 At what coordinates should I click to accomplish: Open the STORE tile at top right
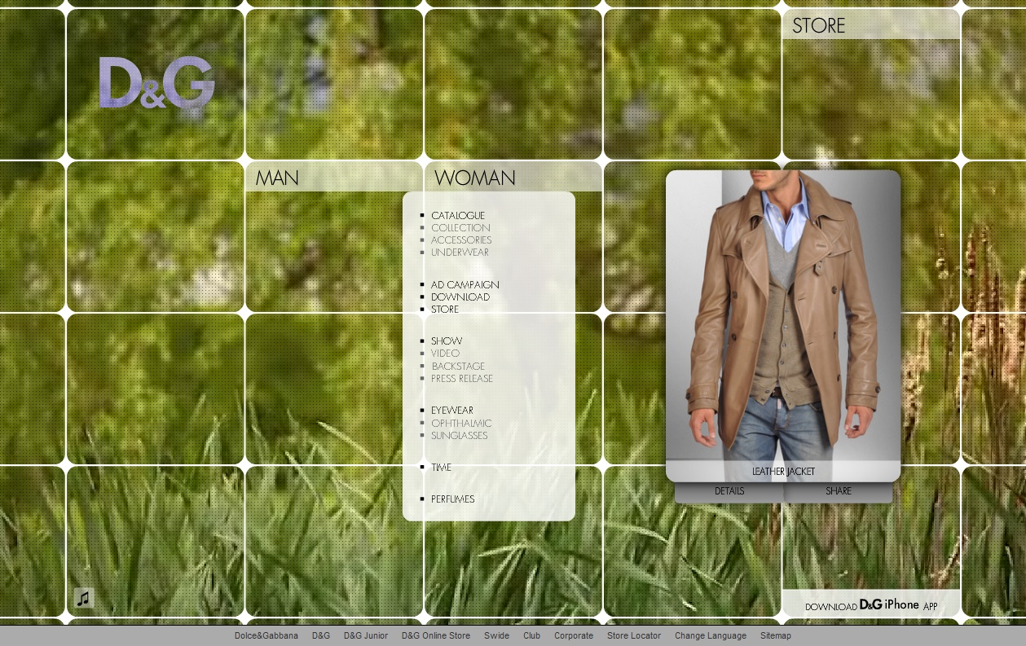click(818, 25)
